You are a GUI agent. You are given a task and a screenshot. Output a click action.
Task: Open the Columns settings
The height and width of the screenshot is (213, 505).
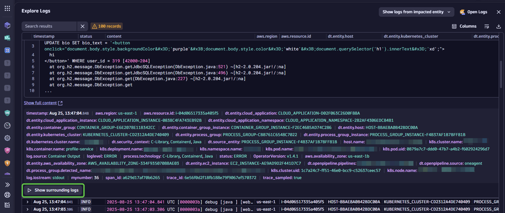click(464, 26)
